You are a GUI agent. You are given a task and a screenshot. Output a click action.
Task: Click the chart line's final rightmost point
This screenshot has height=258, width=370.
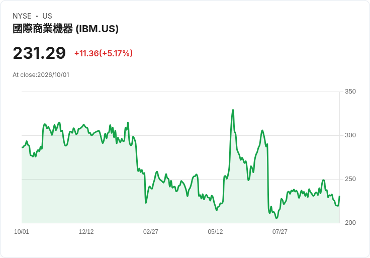click(x=339, y=196)
